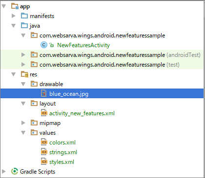Select the Gradle Scripts label
205x178 pixels.
click(38, 172)
